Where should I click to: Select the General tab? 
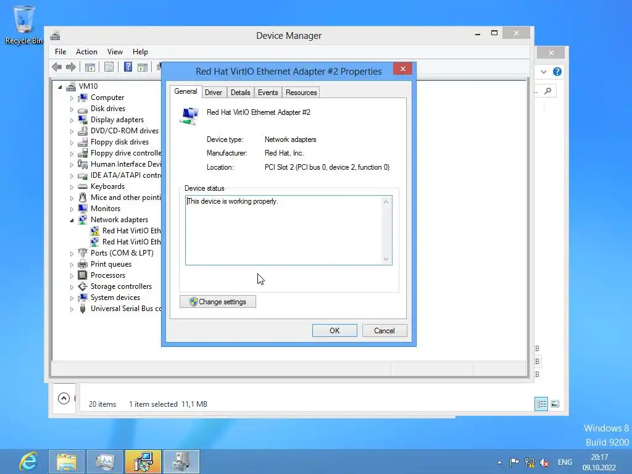[x=185, y=91]
